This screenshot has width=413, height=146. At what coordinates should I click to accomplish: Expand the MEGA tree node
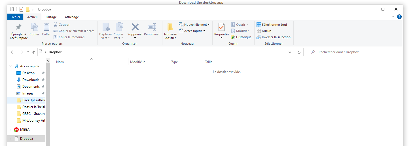(x=10, y=130)
